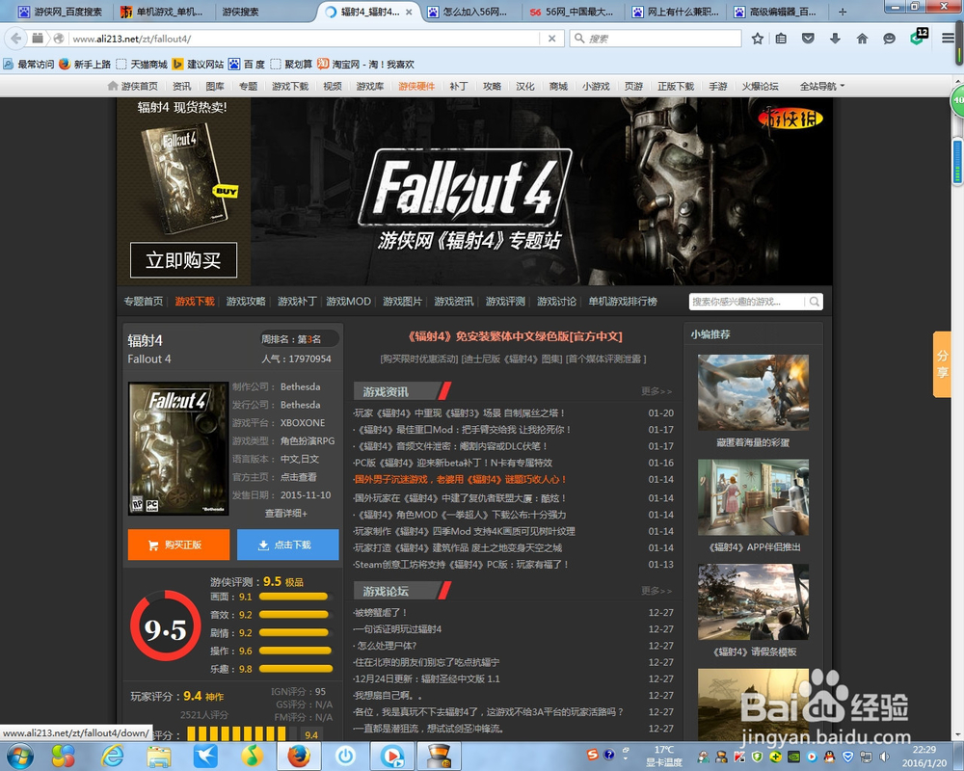Image resolution: width=964 pixels, height=771 pixels.
Task: Open the orange 分享 side tab
Action: (943, 364)
